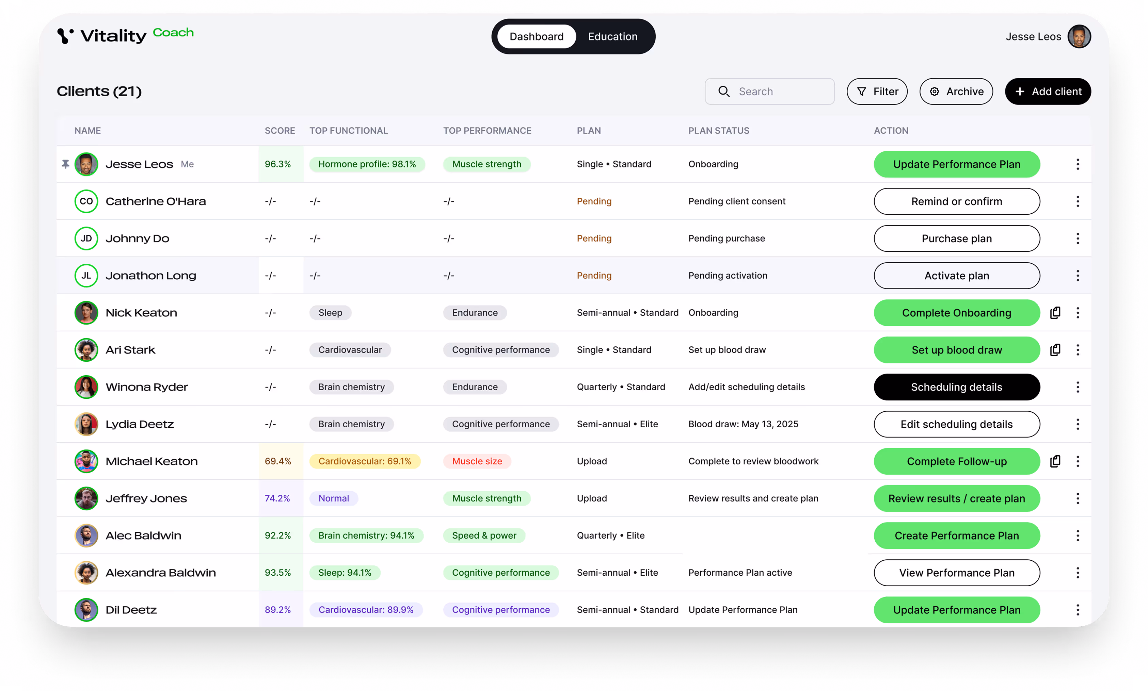Click the Complete Onboarding button
1148x691 pixels.
[957, 312]
